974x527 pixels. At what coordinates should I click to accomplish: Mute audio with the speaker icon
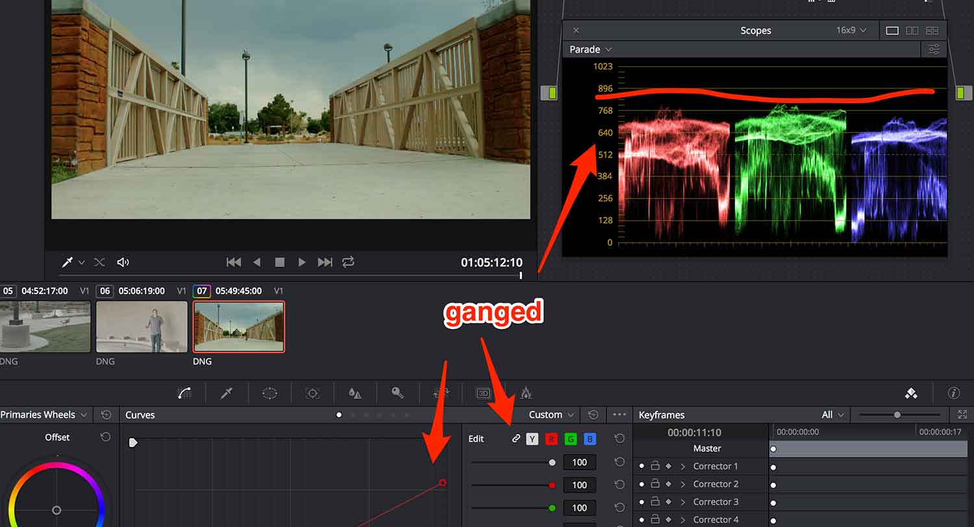click(x=123, y=262)
